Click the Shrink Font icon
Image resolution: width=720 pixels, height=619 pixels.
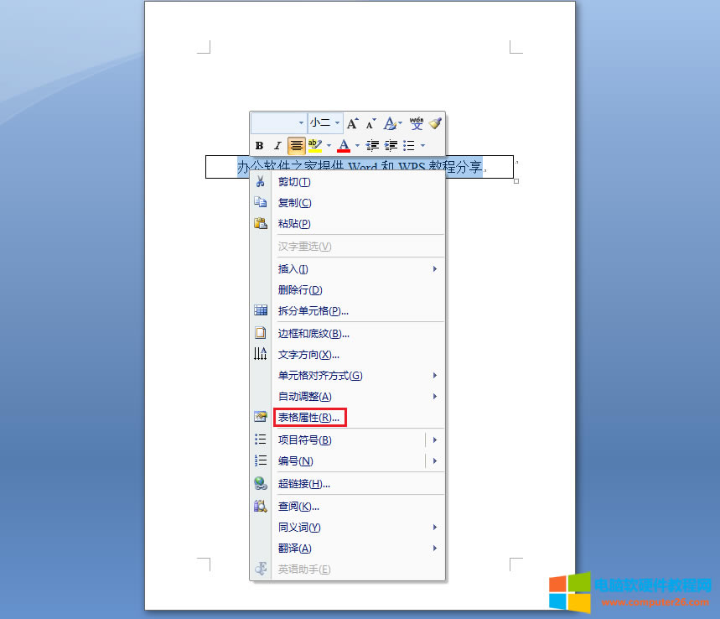click(x=371, y=123)
